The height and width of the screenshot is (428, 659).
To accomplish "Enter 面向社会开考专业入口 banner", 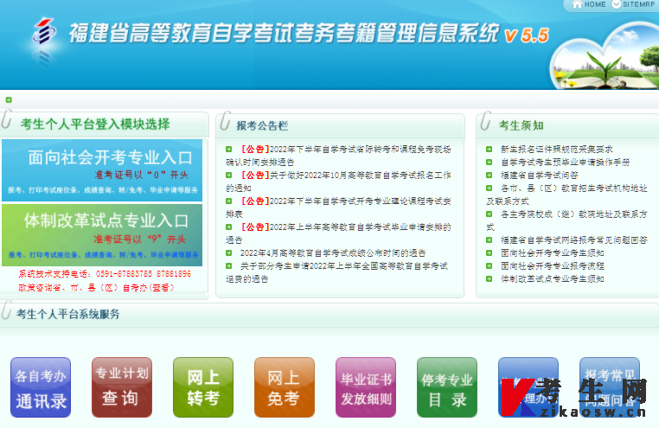I will pos(102,170).
